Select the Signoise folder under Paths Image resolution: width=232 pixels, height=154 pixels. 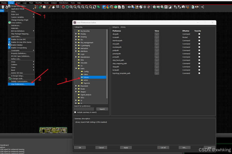coord(86,83)
